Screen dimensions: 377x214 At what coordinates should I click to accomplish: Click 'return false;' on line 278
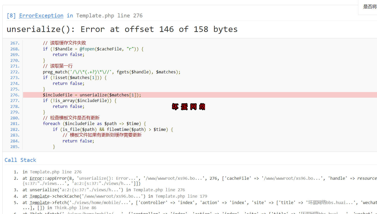click(68, 106)
